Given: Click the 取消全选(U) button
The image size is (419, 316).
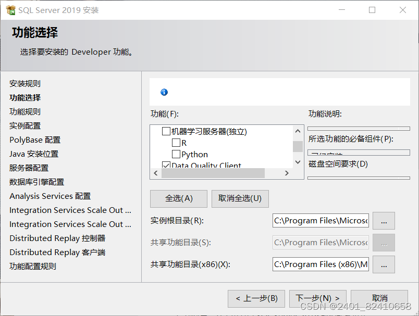Looking at the screenshot, I should pos(240,198).
